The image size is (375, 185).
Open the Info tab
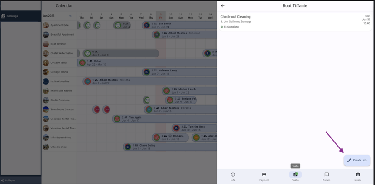point(233,177)
